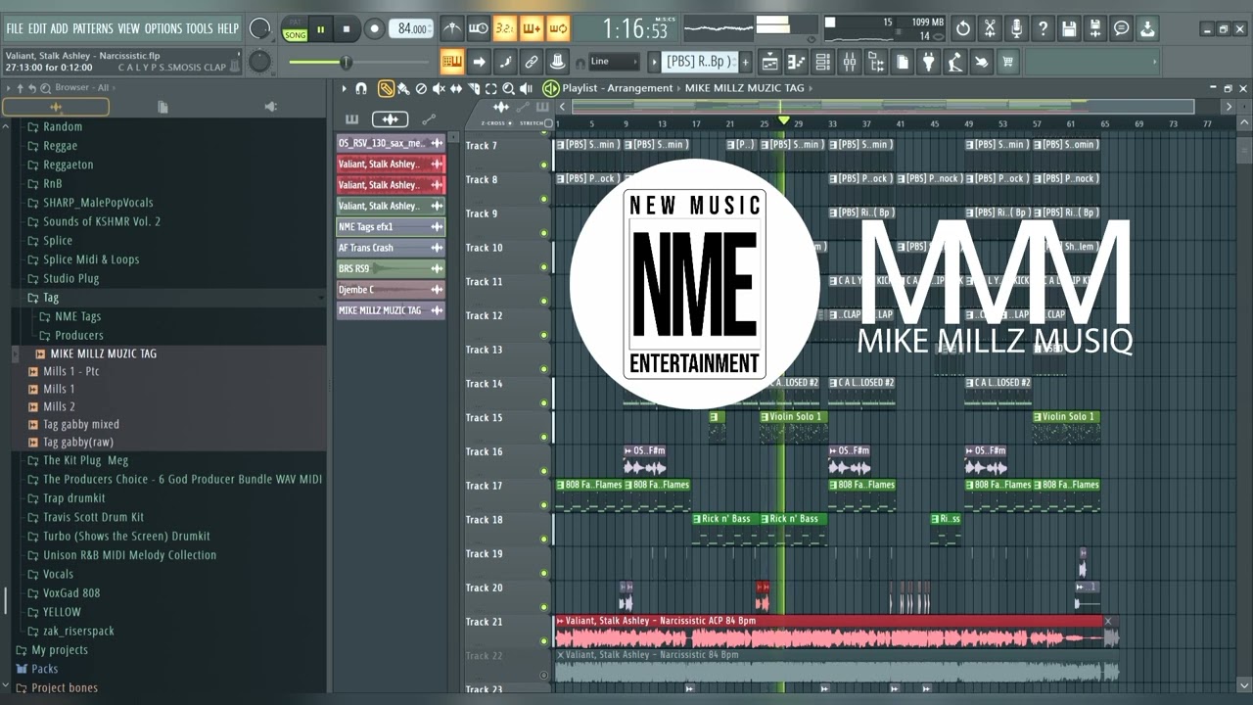Select the playlist select tool

(491, 88)
